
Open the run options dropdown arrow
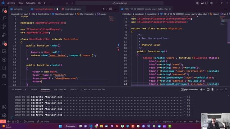[x=107, y=9]
